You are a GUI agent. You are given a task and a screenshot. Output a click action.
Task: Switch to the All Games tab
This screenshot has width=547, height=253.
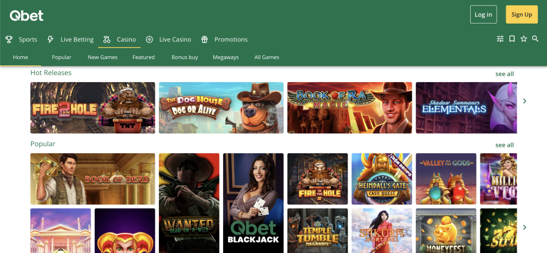[x=267, y=57]
